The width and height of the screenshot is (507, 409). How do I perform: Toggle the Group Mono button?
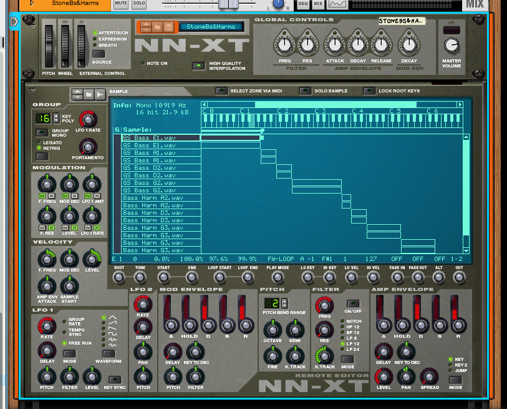click(42, 132)
